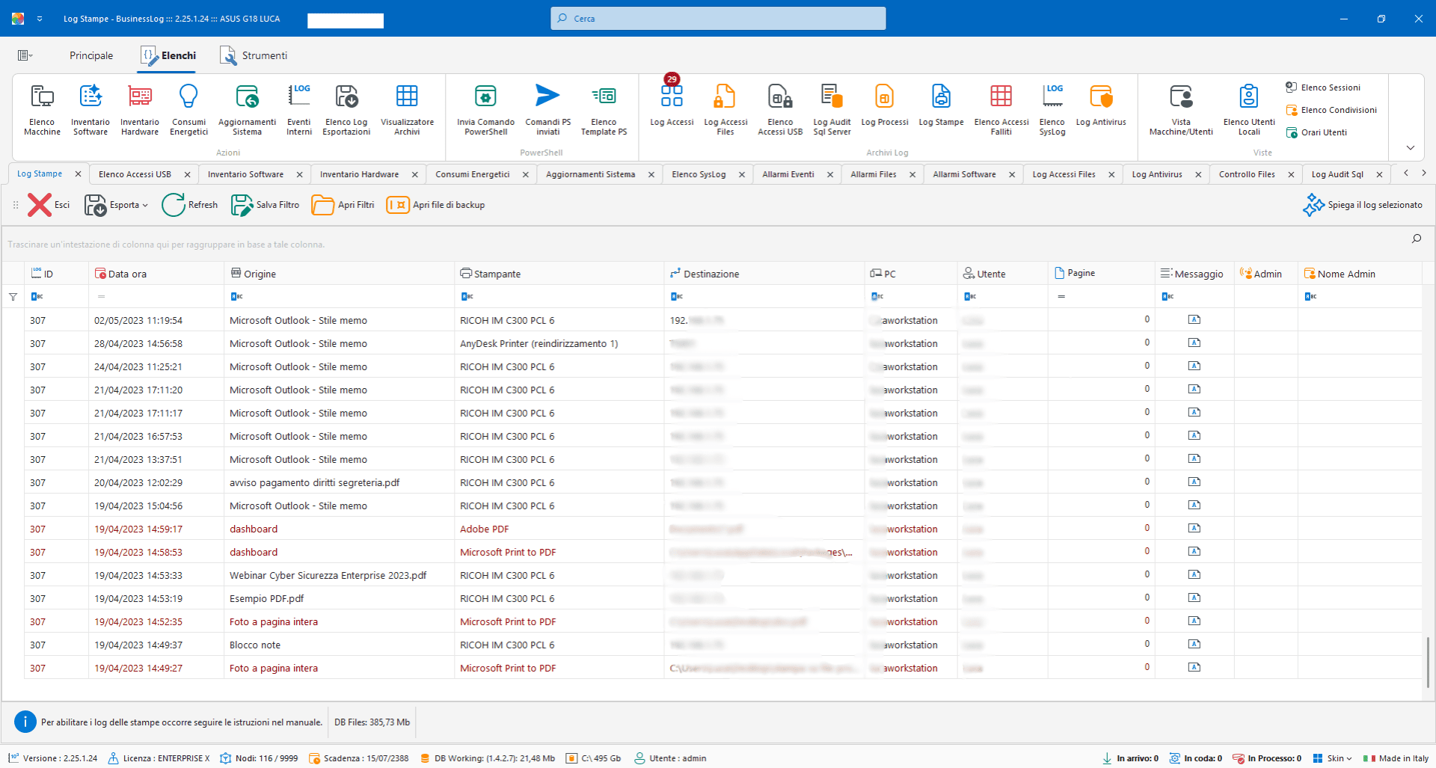Switch to Inventario Hardware document tab
1436x768 pixels.
pos(359,174)
